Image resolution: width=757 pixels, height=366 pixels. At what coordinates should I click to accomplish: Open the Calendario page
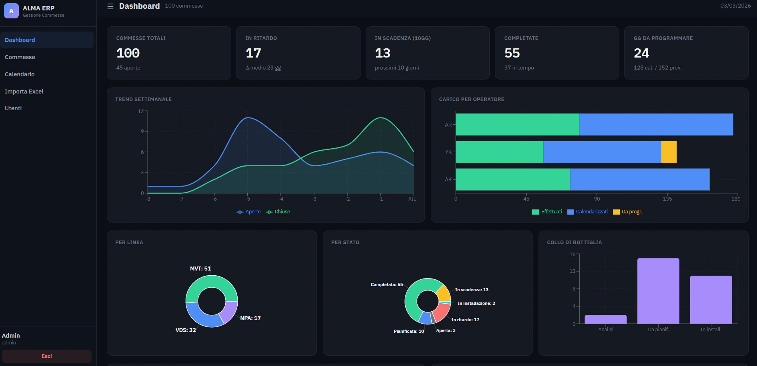point(47,74)
